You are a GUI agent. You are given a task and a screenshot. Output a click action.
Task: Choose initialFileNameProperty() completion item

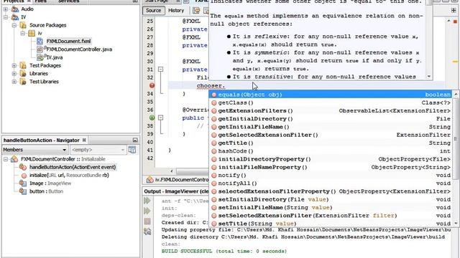point(331,167)
